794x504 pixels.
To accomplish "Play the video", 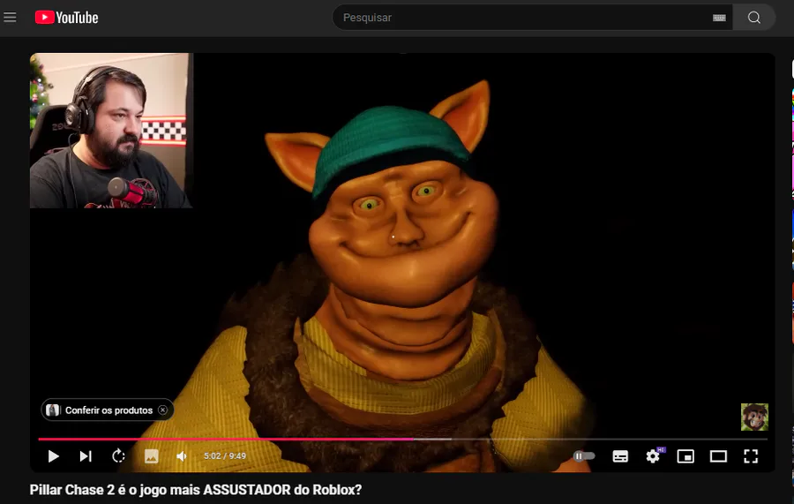I will 53,456.
